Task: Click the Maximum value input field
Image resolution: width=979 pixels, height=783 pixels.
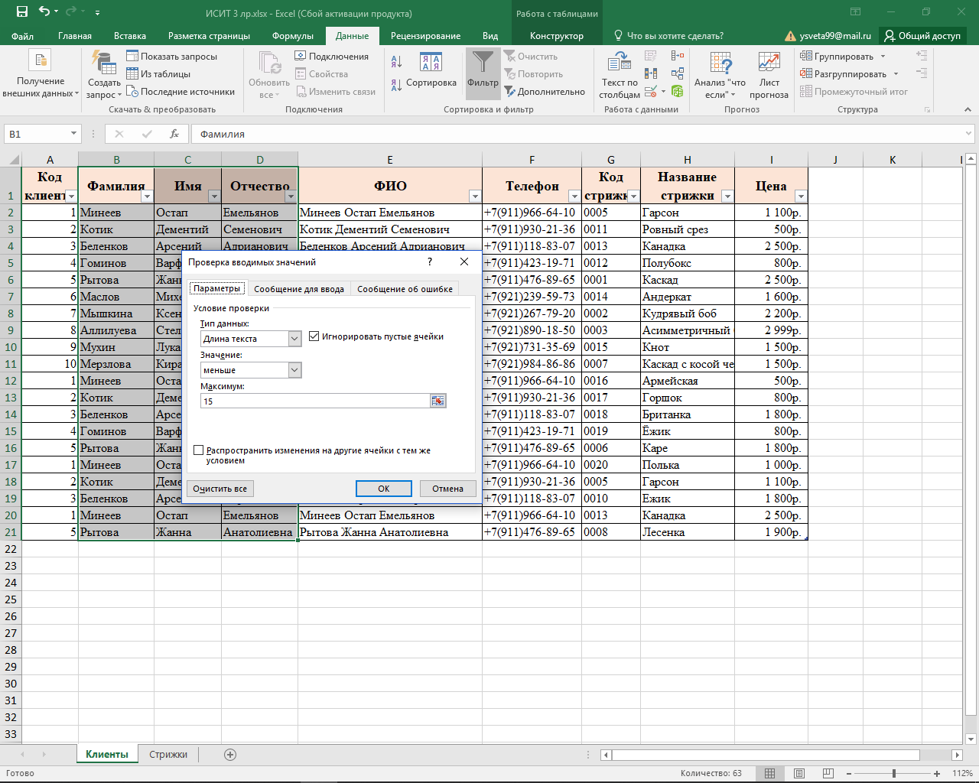Action: [x=315, y=401]
